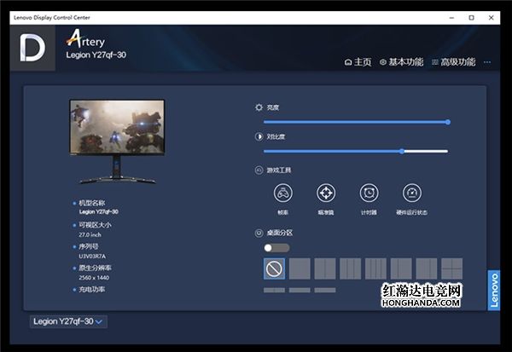Image resolution: width=512 pixels, height=352 pixels.
Task: Click the 亮度 brightness slider handle
Action: pyautogui.click(x=447, y=122)
